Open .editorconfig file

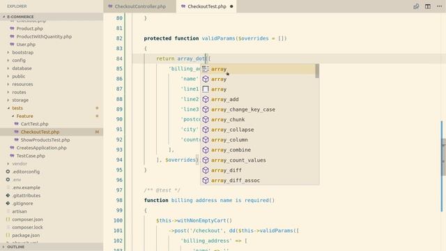click(26, 172)
